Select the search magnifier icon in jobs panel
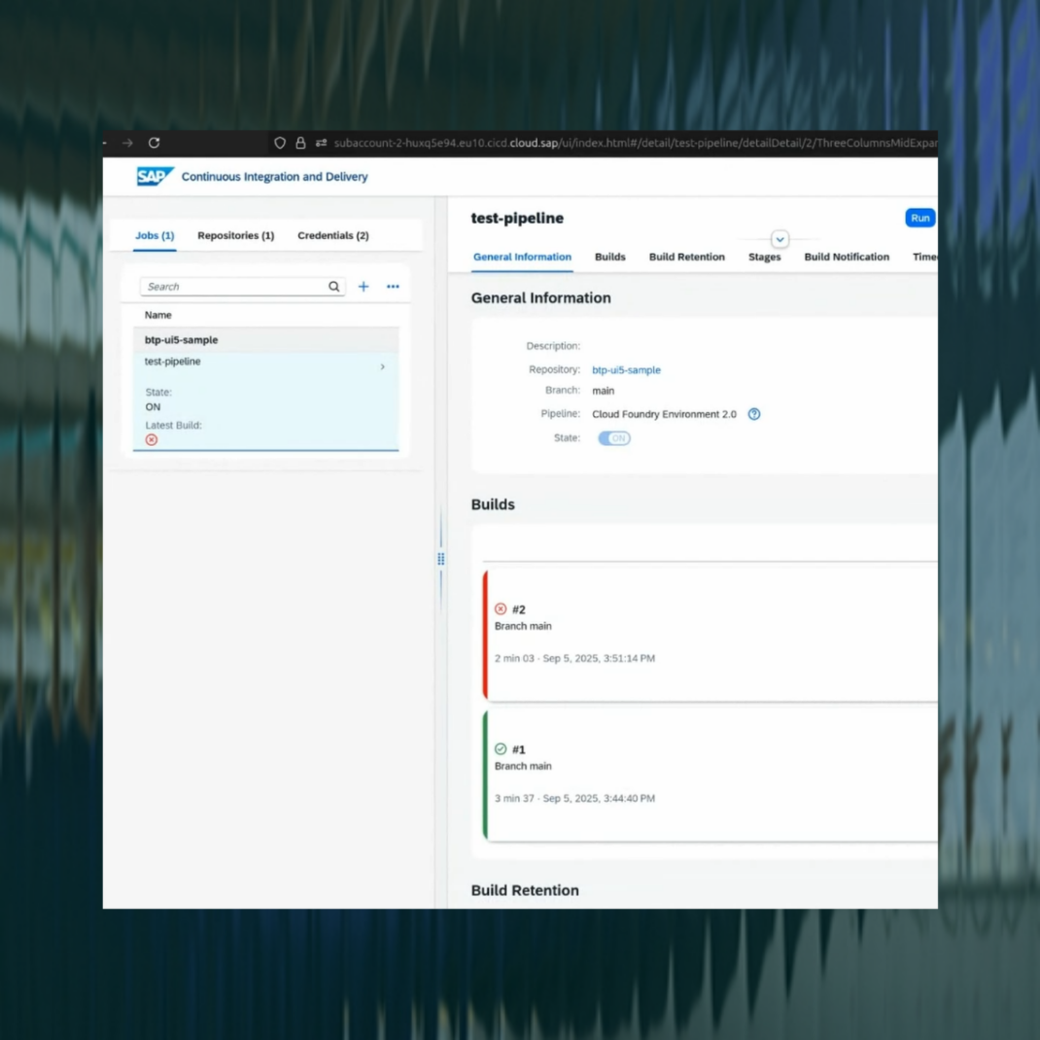The width and height of the screenshot is (1040, 1040). click(x=333, y=286)
